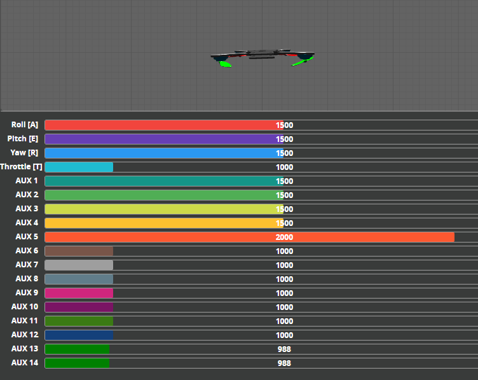Click the 3D quadcopter model preview

[x=263, y=57]
